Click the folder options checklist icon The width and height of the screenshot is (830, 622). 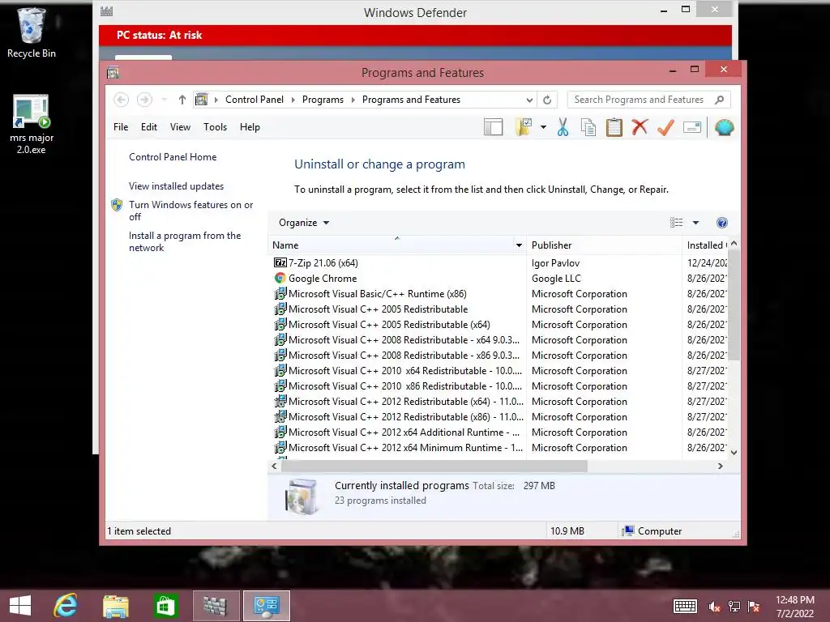(524, 127)
